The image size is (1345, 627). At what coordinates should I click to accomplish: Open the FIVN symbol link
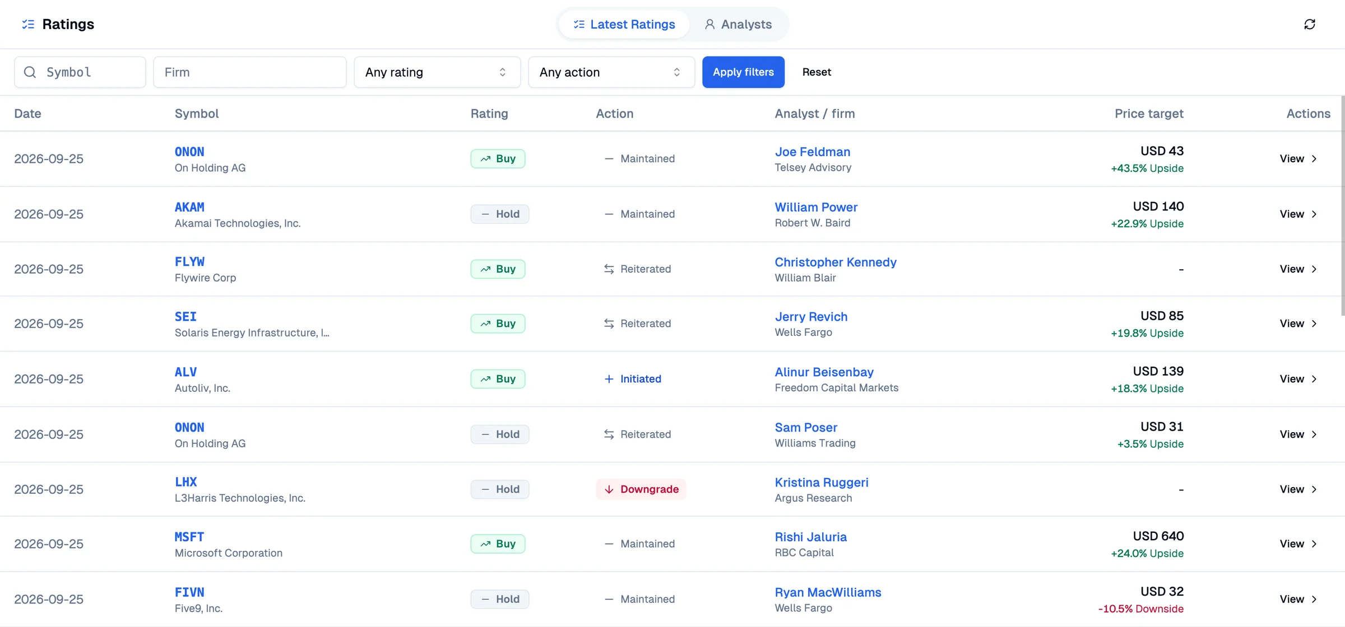click(x=189, y=592)
